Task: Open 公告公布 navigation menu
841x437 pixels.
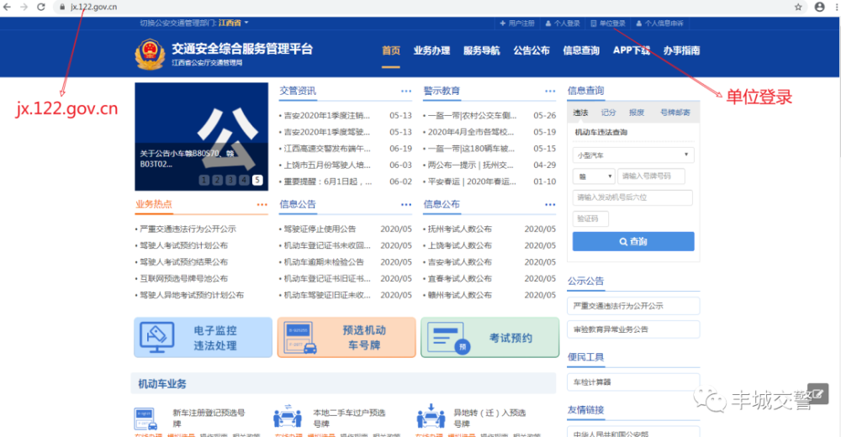Action: tap(532, 50)
